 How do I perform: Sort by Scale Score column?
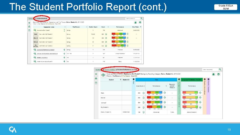(x=144, y=86)
